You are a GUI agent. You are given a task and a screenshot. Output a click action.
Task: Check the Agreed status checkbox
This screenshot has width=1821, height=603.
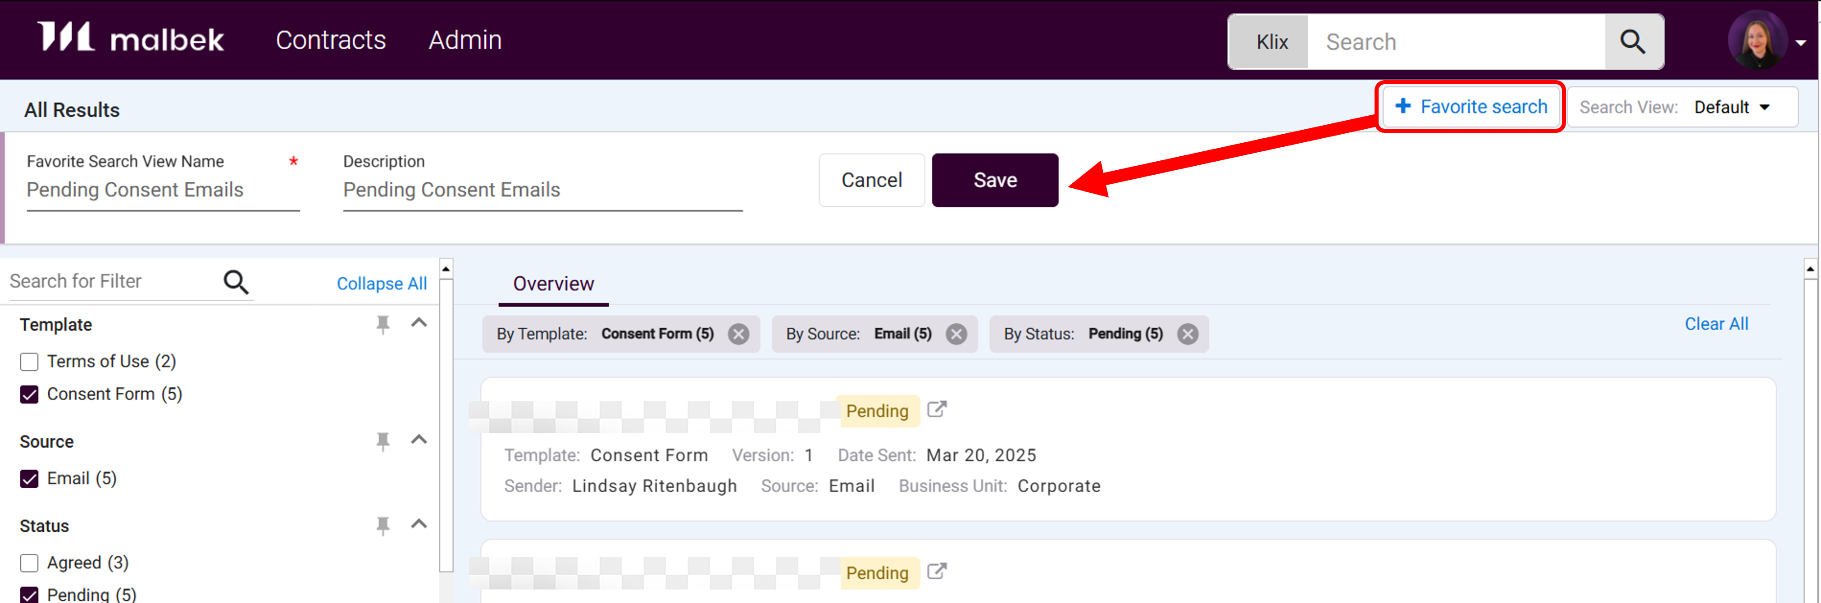29,563
